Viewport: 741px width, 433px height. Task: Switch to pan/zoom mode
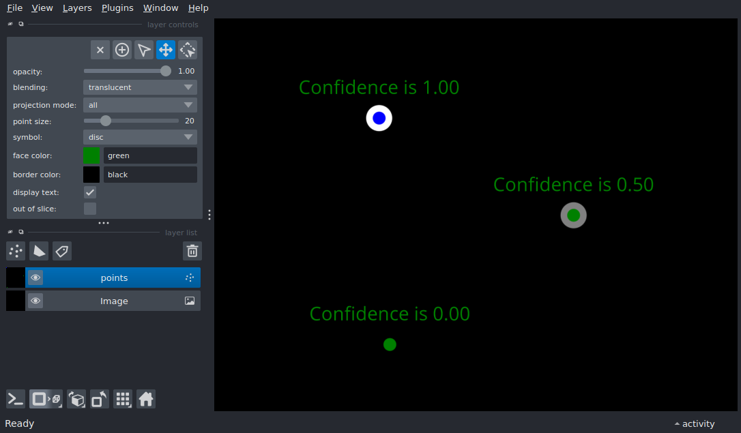pyautogui.click(x=166, y=50)
